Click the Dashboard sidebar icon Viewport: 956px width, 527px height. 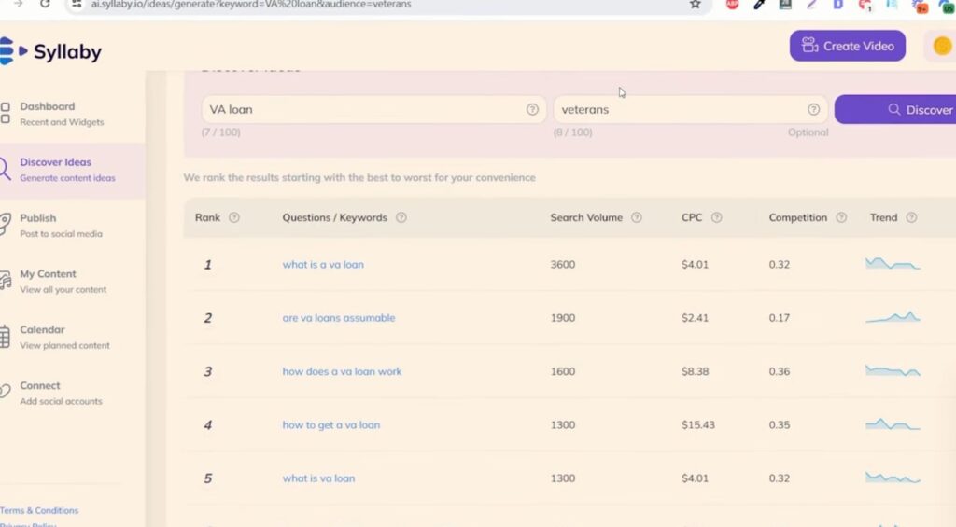(x=5, y=113)
